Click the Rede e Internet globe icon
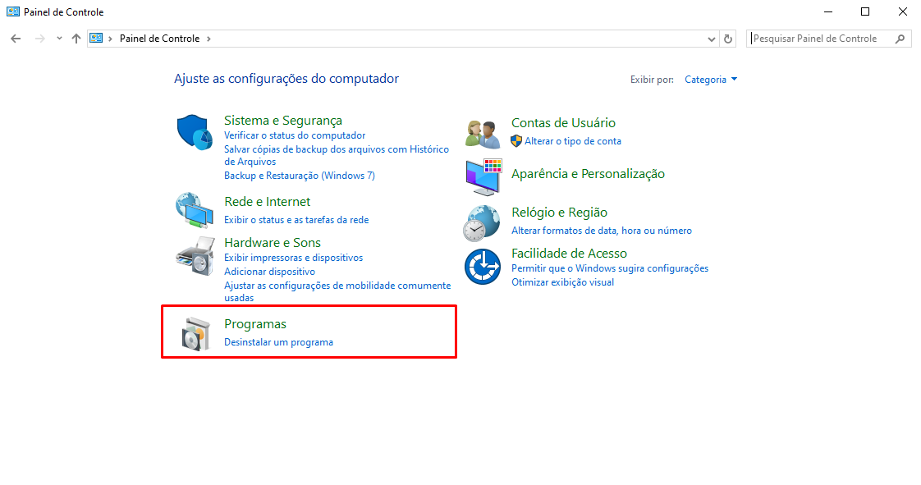Viewport: 921px width, 485px height. (195, 209)
